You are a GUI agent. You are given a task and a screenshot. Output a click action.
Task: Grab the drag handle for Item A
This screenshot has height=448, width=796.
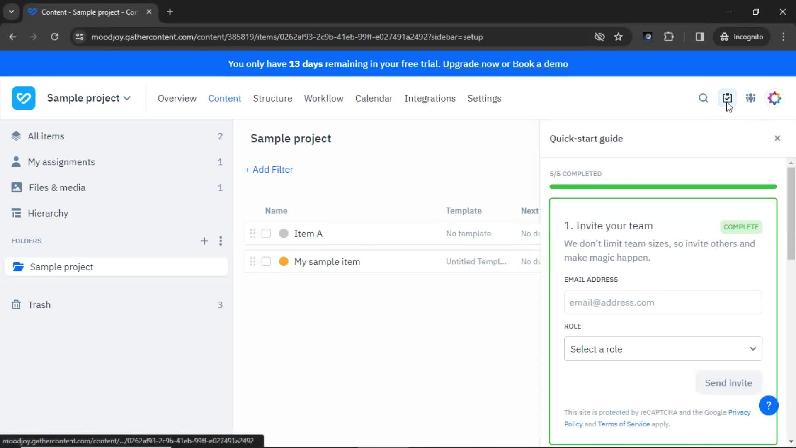point(252,234)
